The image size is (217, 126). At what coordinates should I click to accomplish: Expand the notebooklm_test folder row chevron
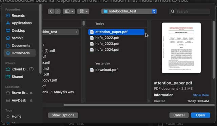[77, 32]
